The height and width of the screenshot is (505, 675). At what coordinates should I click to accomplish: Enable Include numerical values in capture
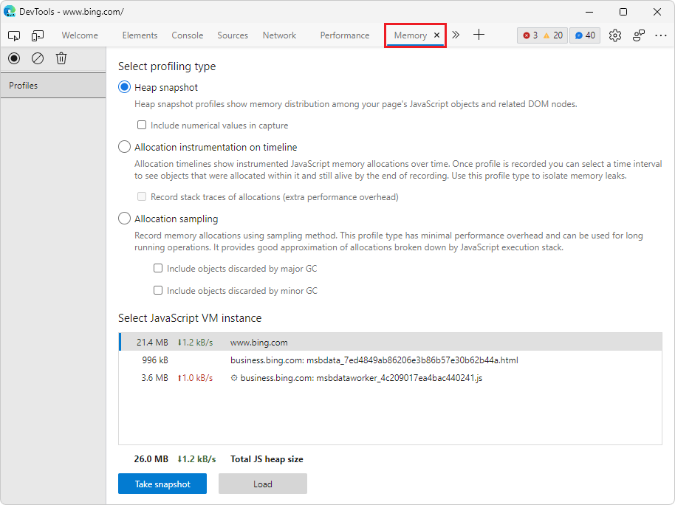click(x=142, y=125)
